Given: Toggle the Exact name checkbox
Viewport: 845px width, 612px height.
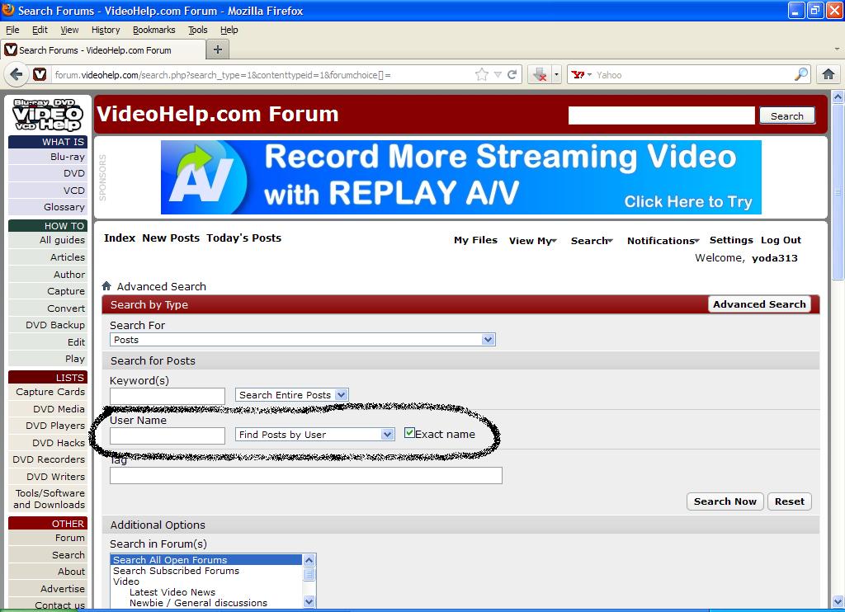Looking at the screenshot, I should click(x=409, y=432).
